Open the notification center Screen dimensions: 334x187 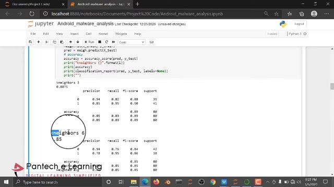[325, 182]
